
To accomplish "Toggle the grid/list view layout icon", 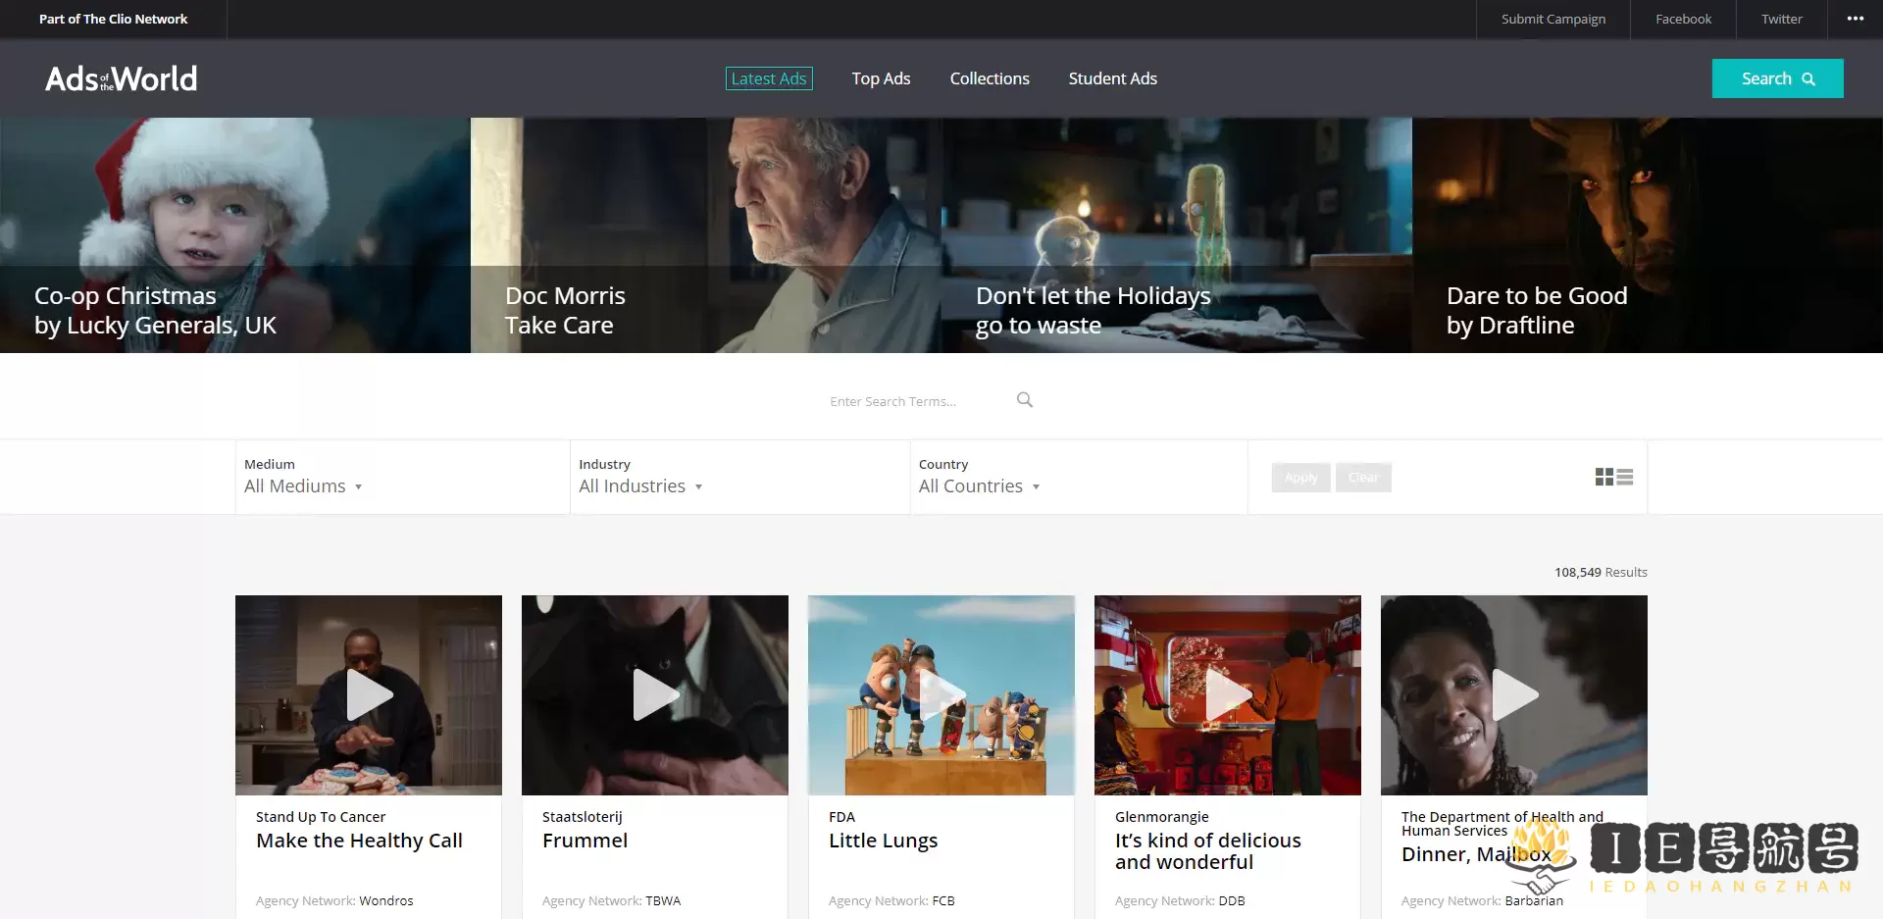I will pos(1613,478).
